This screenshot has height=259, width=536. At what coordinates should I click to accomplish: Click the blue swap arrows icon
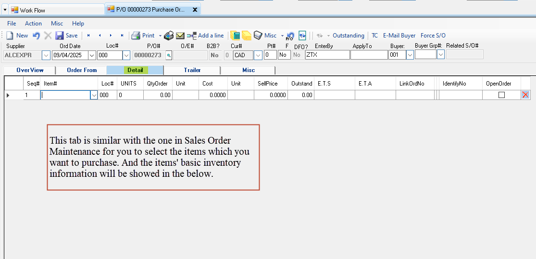[x=302, y=36]
